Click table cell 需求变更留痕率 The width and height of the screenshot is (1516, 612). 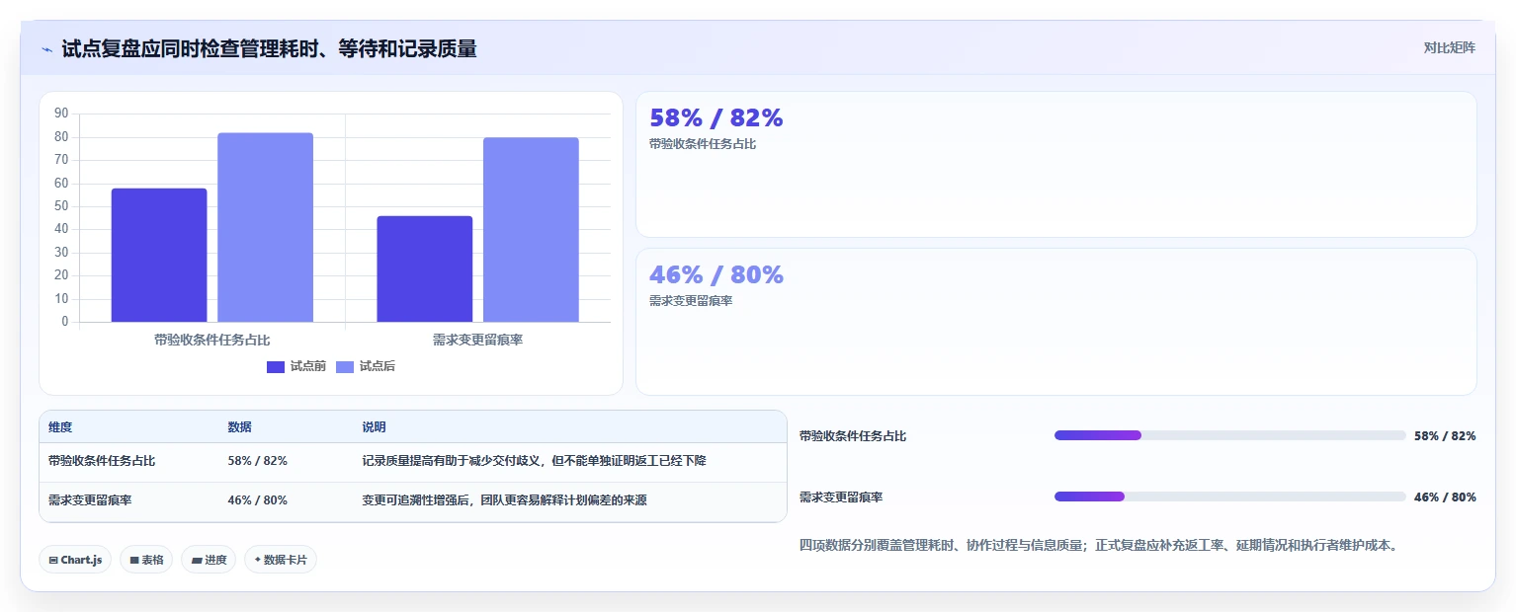[x=90, y=500]
